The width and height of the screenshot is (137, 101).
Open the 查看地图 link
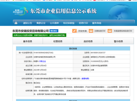pyautogui.click(x=85, y=79)
